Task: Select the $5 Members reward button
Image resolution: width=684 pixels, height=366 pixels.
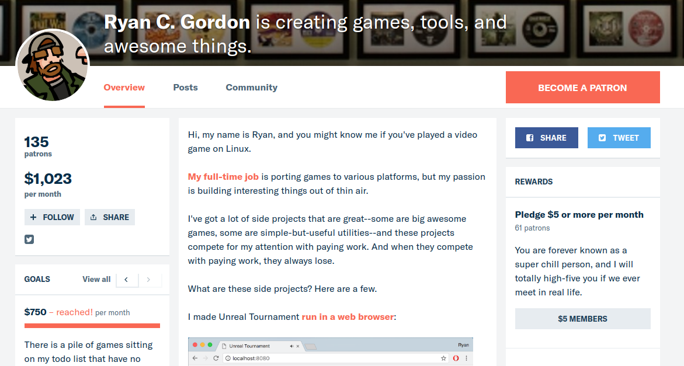Action: point(582,319)
